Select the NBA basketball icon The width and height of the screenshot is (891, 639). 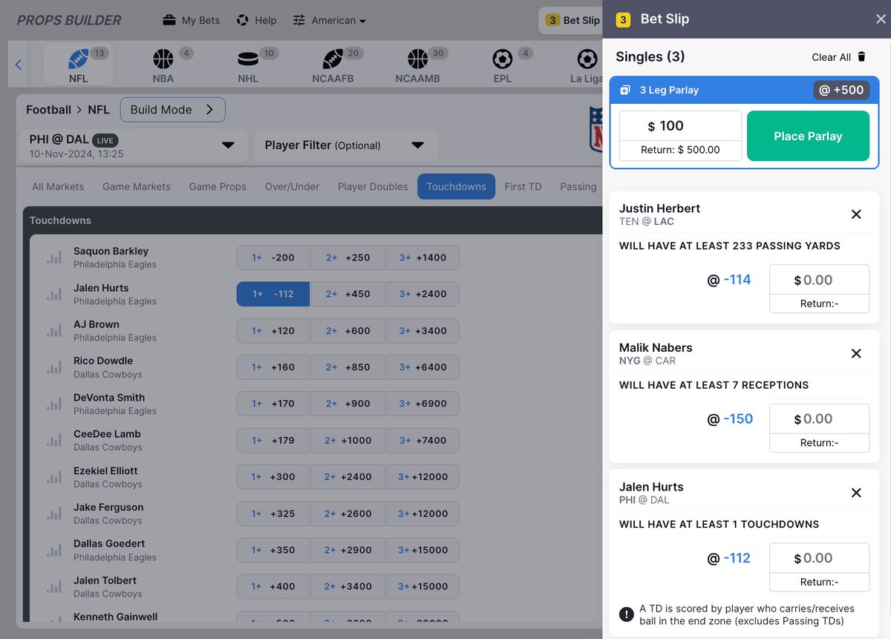[163, 59]
